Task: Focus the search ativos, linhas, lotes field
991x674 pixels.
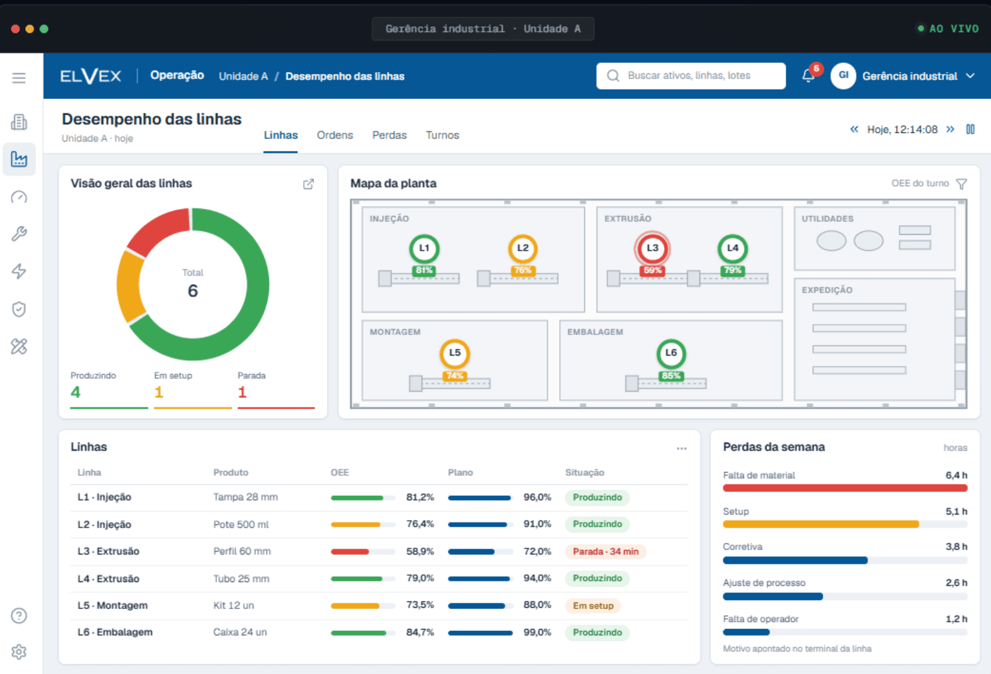Action: pos(690,76)
